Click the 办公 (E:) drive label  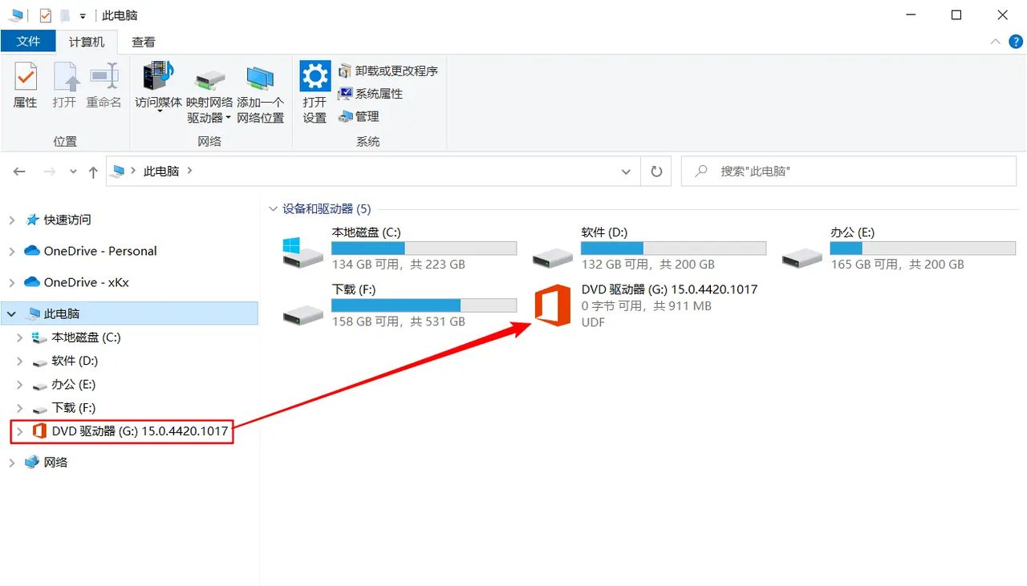point(852,232)
